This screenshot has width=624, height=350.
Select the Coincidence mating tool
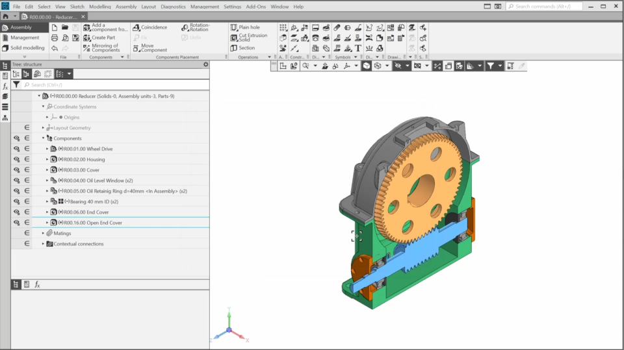coord(150,27)
